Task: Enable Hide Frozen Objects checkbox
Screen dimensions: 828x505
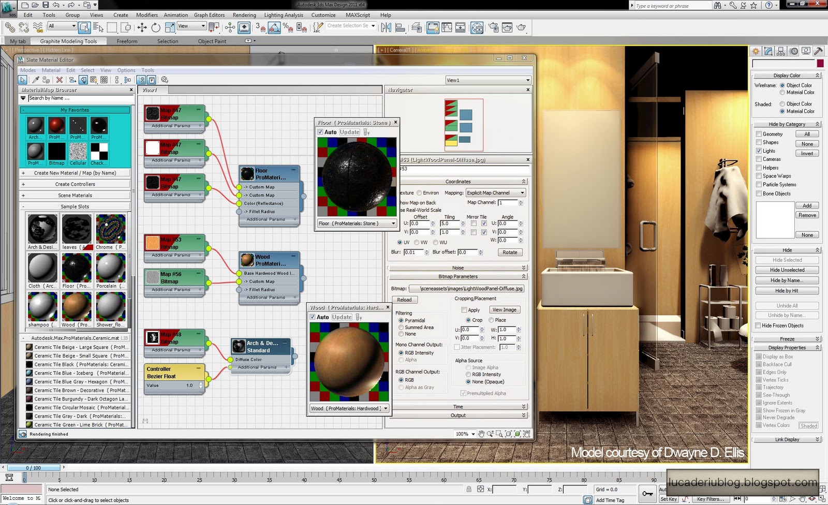Action: pyautogui.click(x=758, y=325)
